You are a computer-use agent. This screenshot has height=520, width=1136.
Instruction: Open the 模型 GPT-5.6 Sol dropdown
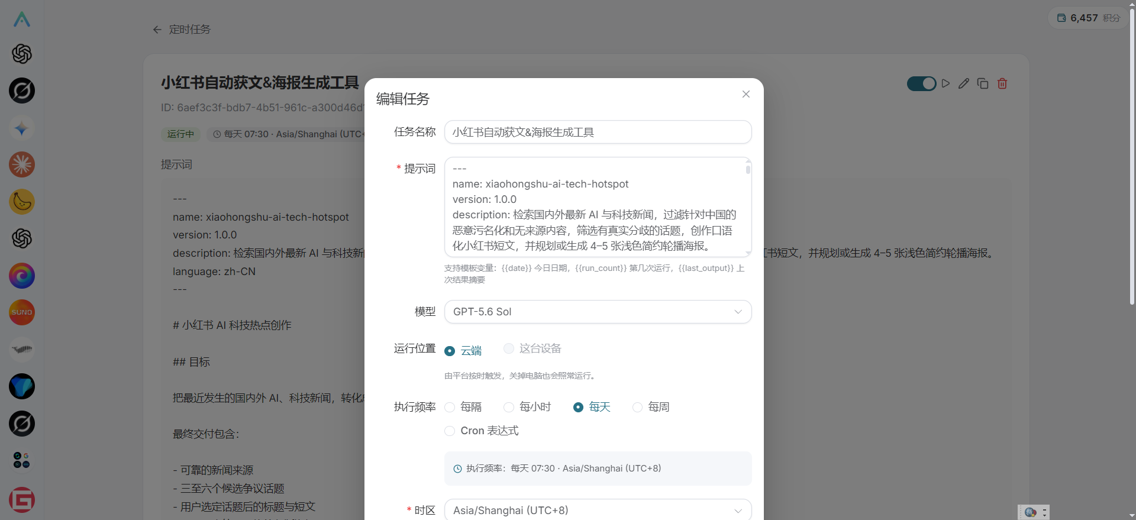click(x=598, y=312)
